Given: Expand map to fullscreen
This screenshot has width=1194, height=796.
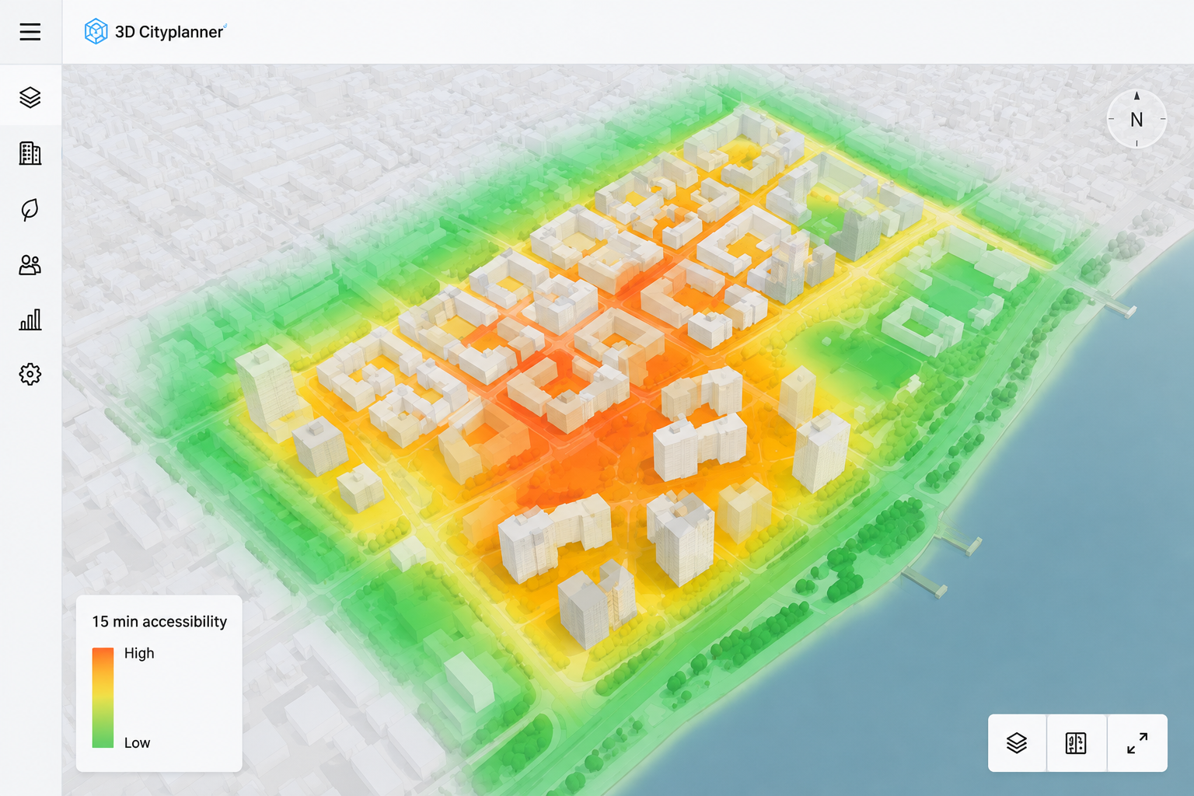Looking at the screenshot, I should pos(1137,743).
